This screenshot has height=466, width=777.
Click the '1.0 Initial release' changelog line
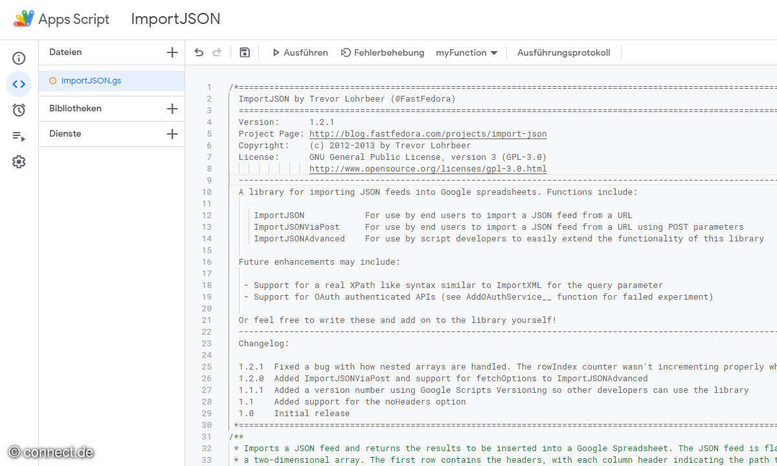point(294,414)
